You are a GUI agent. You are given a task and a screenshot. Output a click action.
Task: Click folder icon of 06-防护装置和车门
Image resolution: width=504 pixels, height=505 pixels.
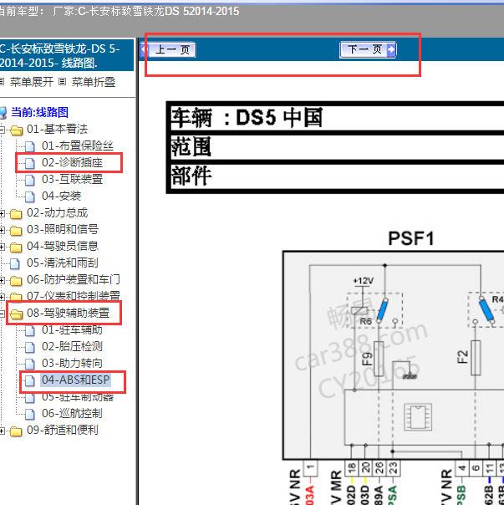(16, 281)
